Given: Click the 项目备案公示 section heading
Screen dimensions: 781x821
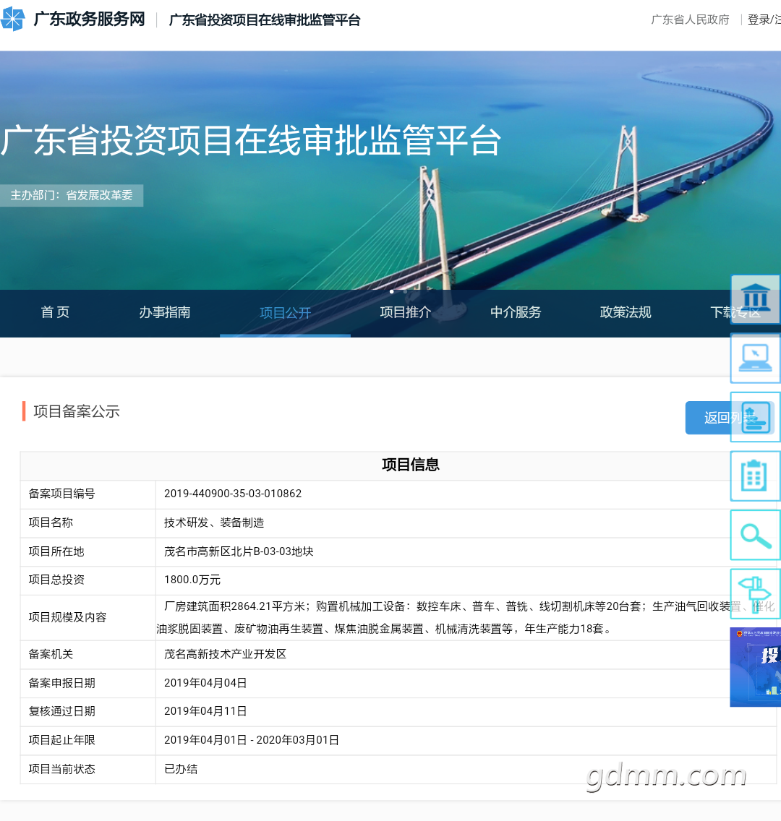Looking at the screenshot, I should point(77,411).
